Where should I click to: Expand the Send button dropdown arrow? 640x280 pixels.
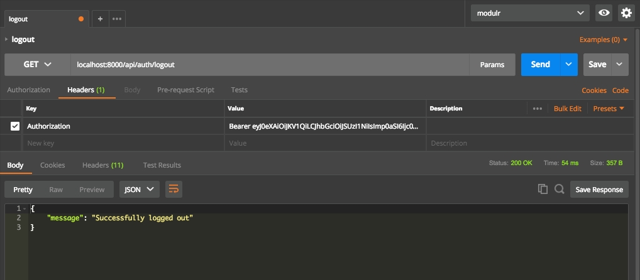pyautogui.click(x=570, y=65)
